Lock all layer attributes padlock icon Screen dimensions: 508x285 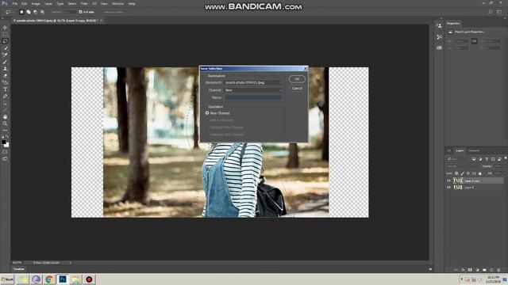(479, 173)
